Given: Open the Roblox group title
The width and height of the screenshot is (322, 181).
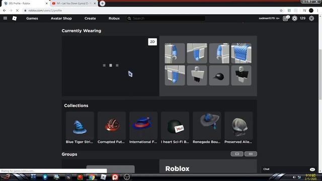Looking at the screenshot, I should click(x=177, y=169).
